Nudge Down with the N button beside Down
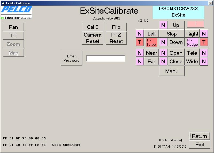Image resolution: width=214 pixels, height=153 pixels. [163, 42]
